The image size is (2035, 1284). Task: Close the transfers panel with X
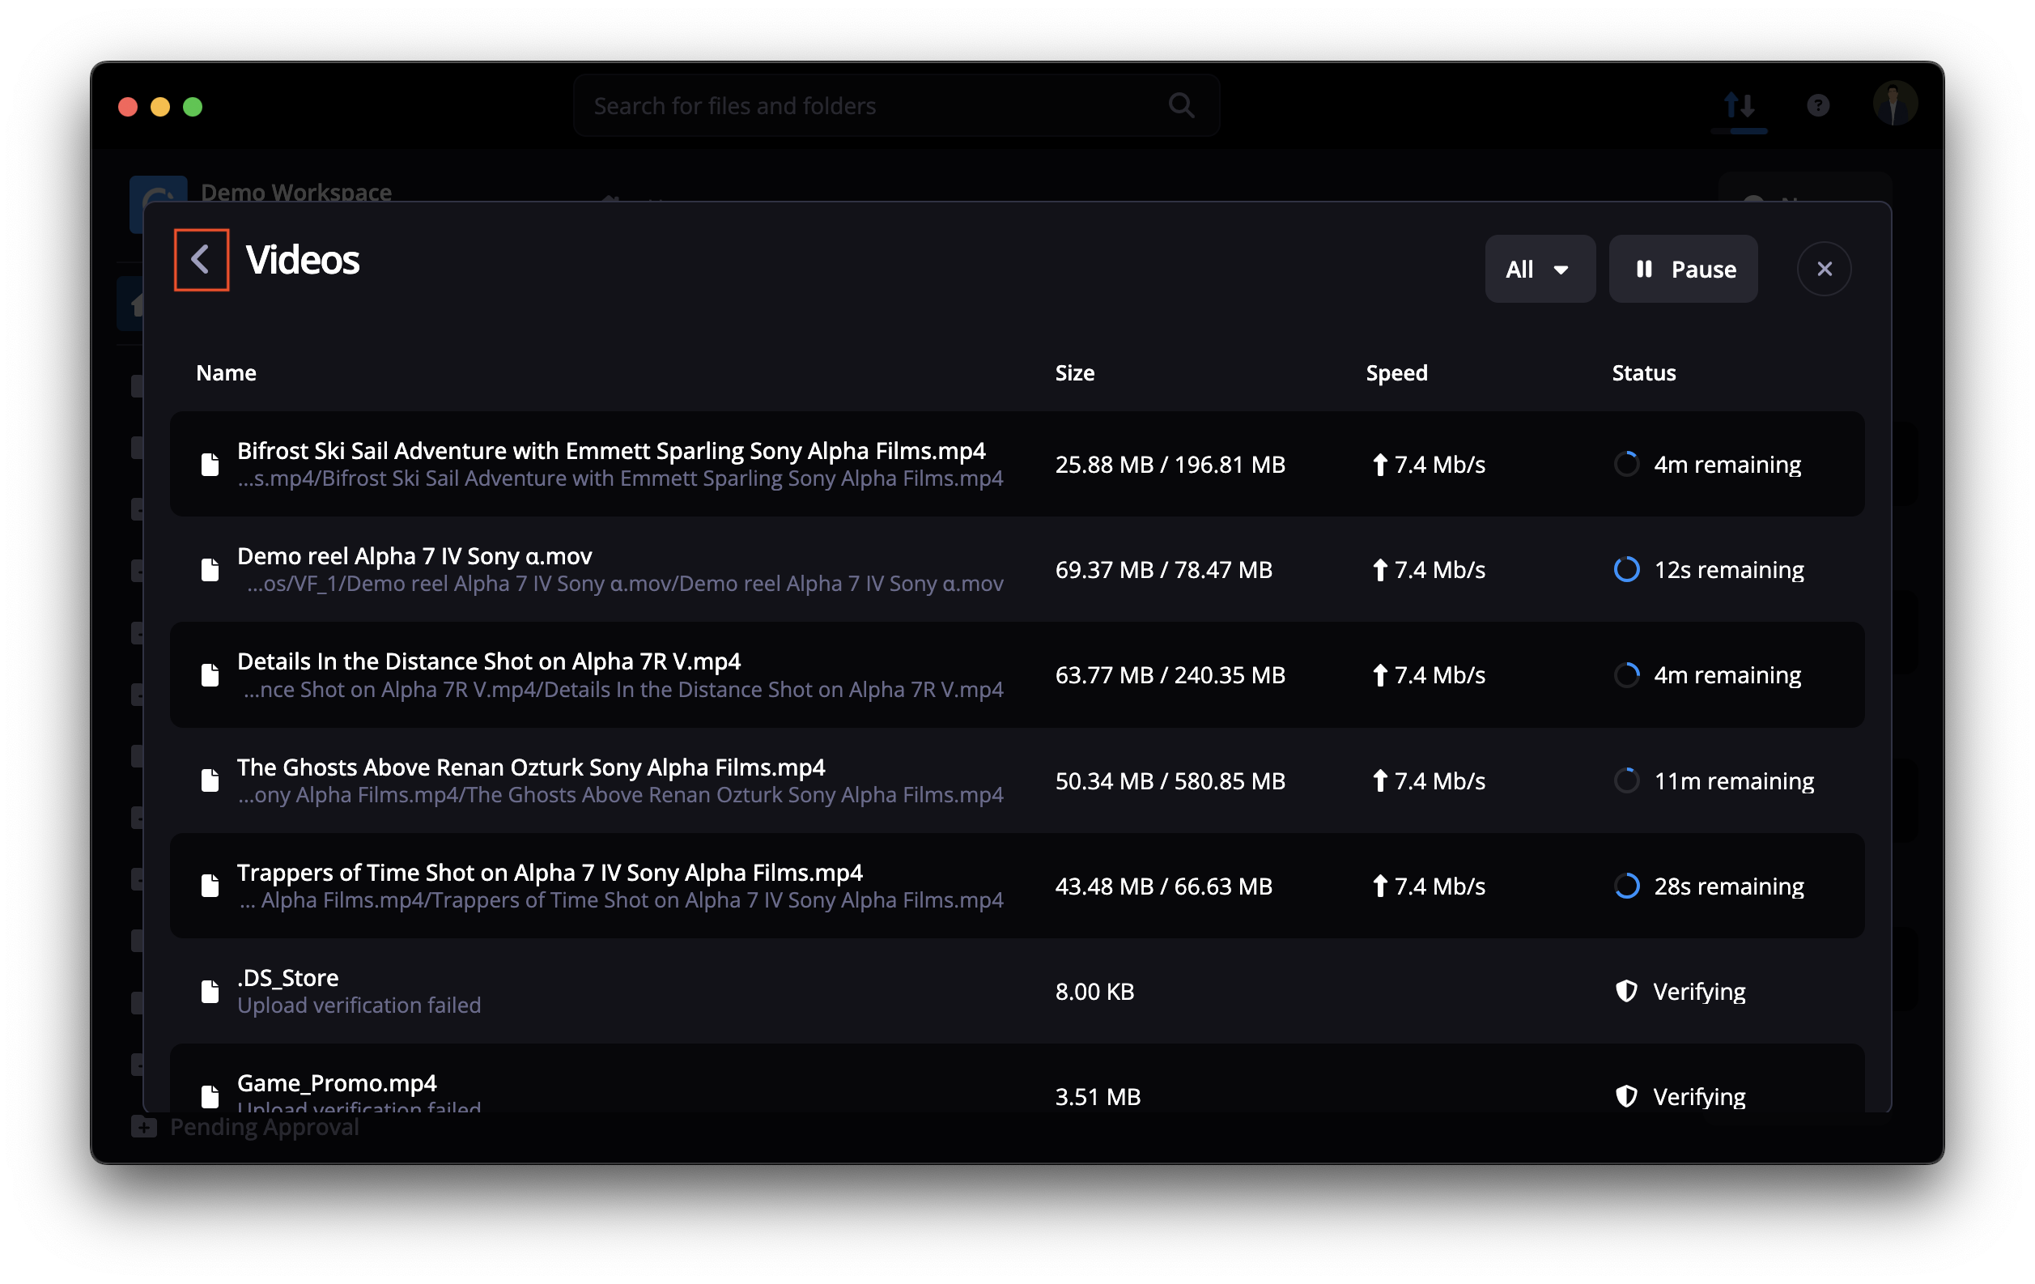pos(1824,269)
